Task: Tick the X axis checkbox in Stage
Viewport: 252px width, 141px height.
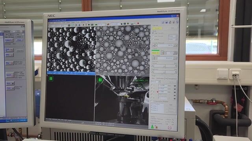Action: tap(152, 85)
